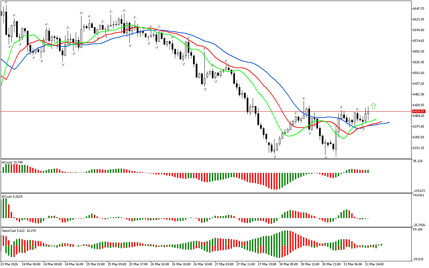Click the 26 Mar 02:00 time label
The image size is (429, 268).
tap(160, 264)
